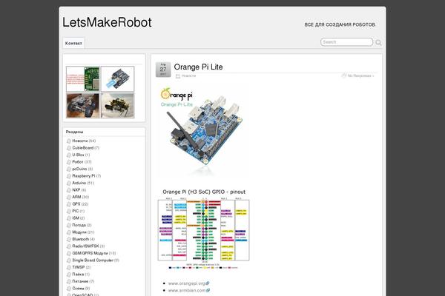The height and width of the screenshot is (296, 445).
Task: Click page icon beside PIC
Action: coord(69,212)
